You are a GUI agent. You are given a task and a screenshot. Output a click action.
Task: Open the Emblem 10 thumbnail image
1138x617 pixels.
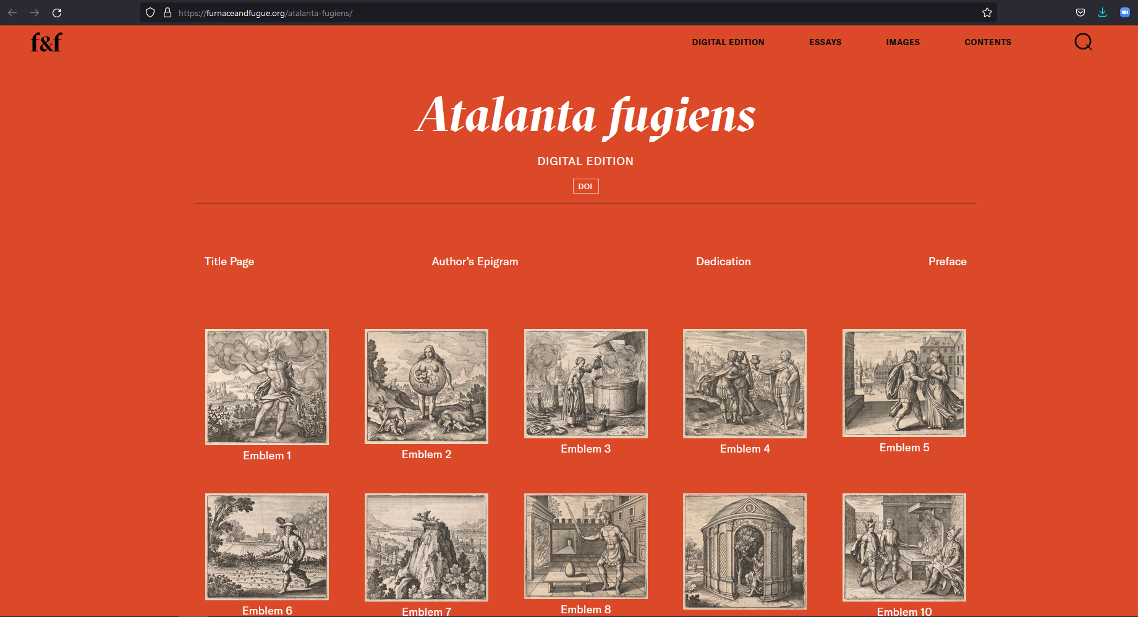(904, 547)
